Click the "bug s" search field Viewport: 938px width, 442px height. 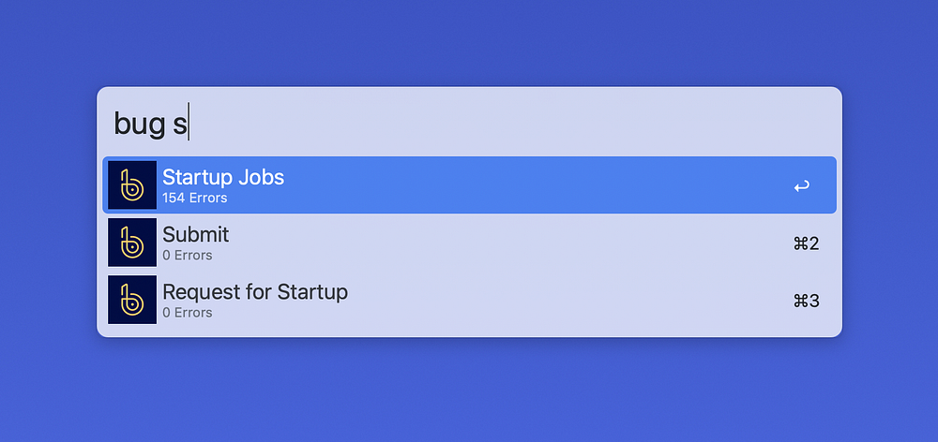[x=470, y=123]
